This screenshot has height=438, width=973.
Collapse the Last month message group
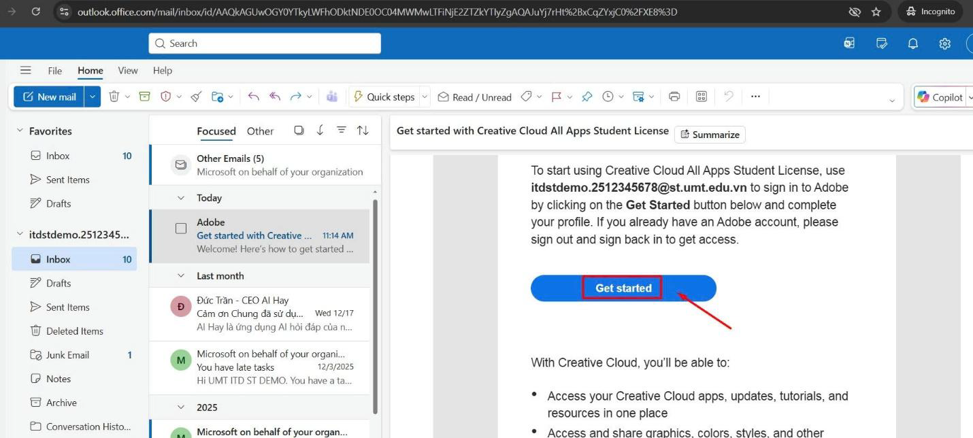tap(181, 275)
